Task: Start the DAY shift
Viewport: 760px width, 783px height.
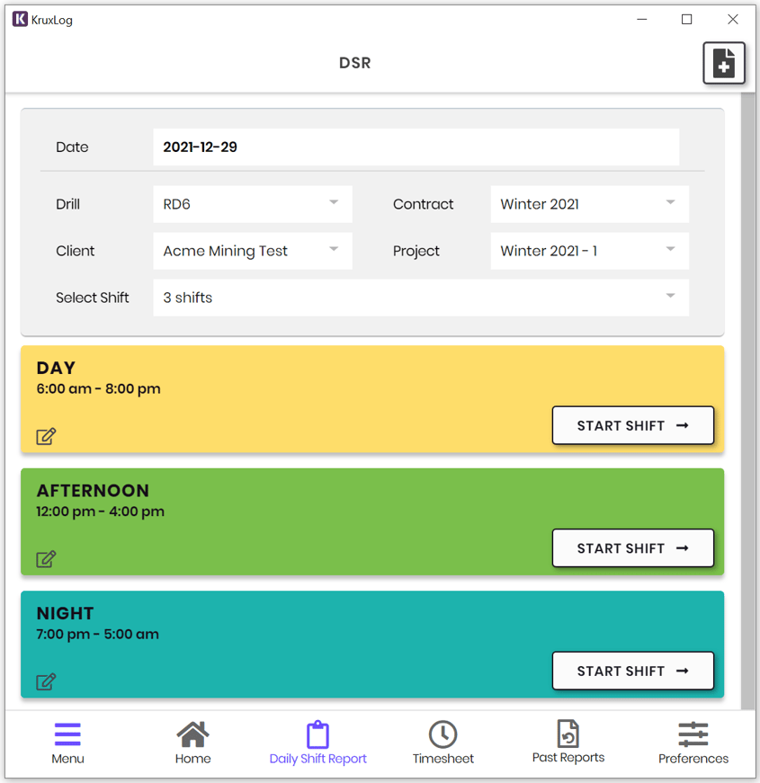Action: [632, 425]
